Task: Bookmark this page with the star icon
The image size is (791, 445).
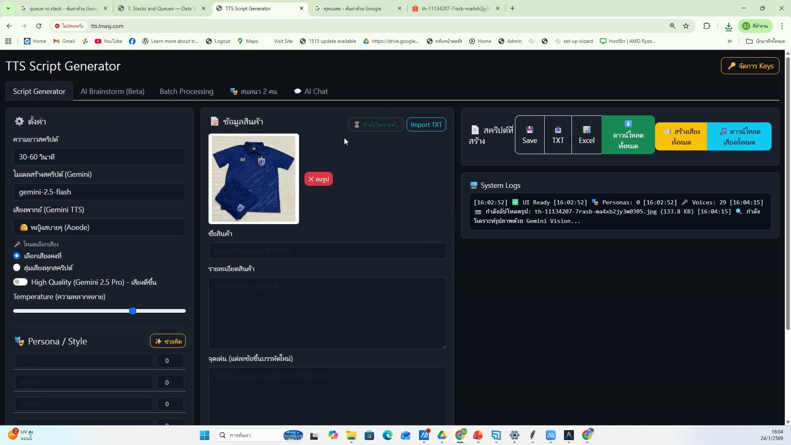Action: coord(686,26)
